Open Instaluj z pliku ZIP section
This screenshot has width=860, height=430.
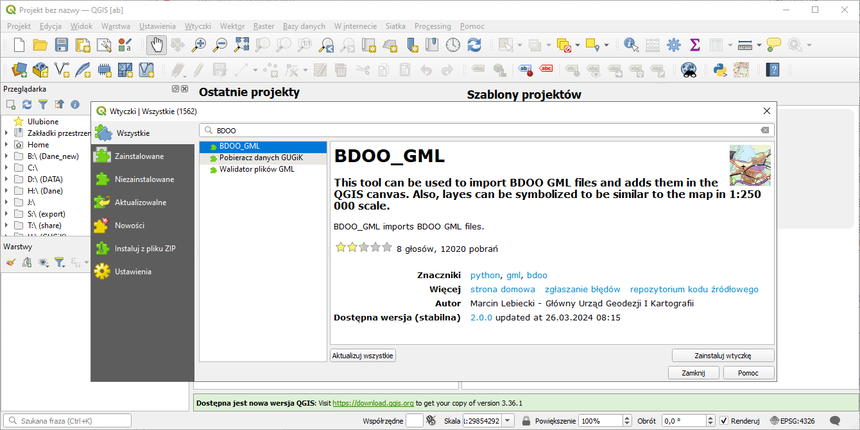pyautogui.click(x=144, y=249)
